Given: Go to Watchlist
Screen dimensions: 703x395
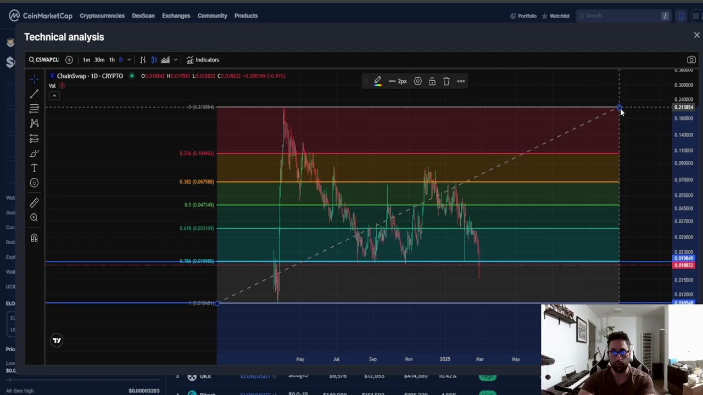Looking at the screenshot, I should click(x=556, y=16).
